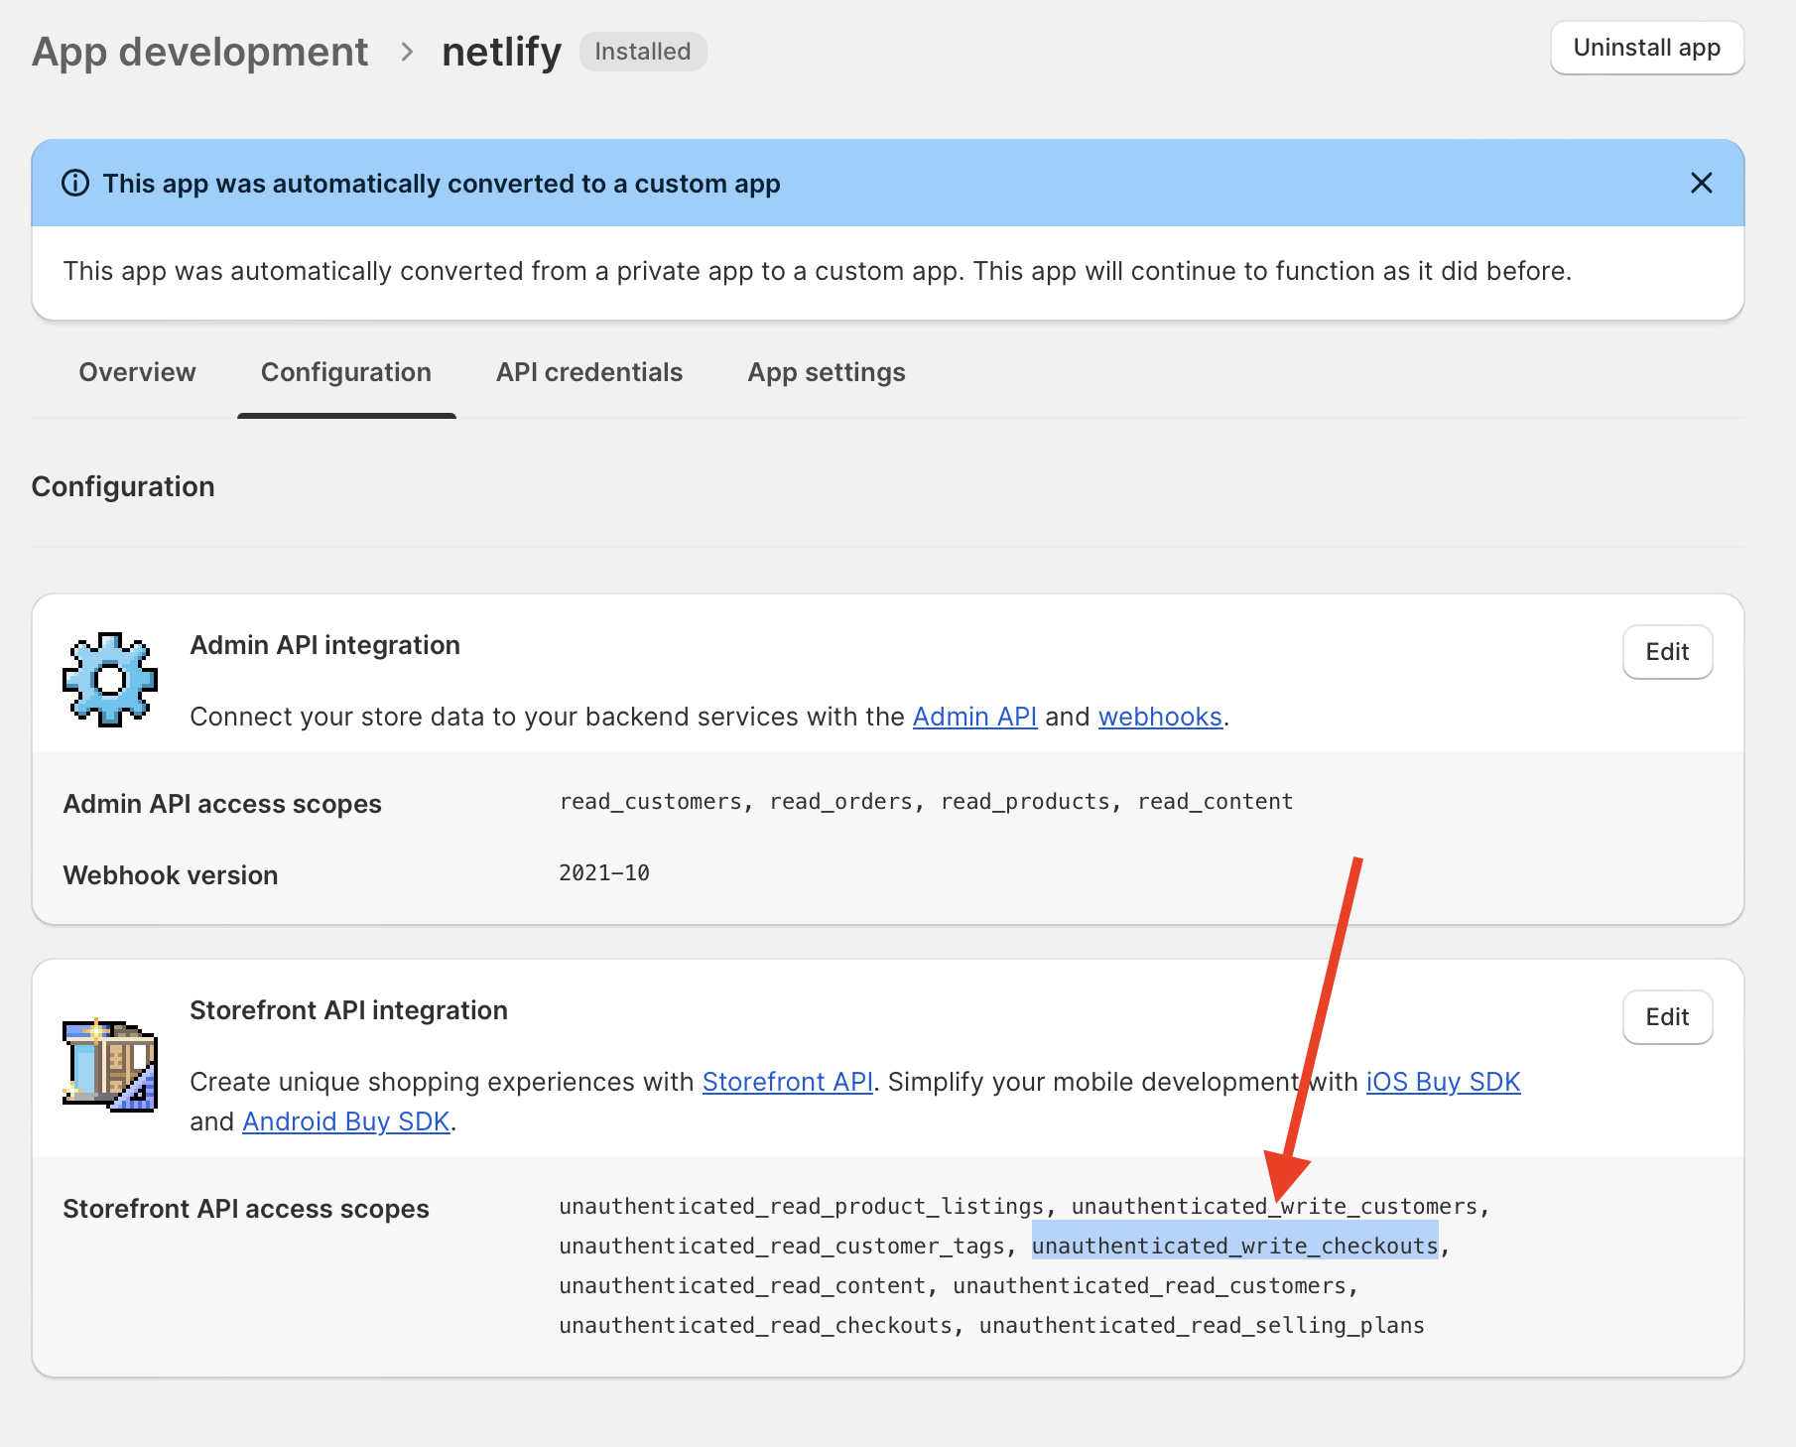Click the breadcrumb chevron before netlify
This screenshot has height=1447, width=1796.
407,52
